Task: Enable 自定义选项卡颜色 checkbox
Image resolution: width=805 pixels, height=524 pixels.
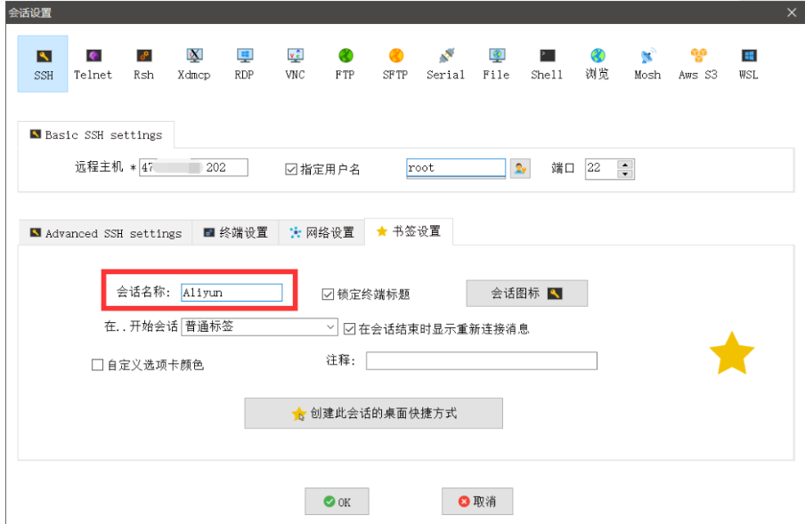Action: tap(97, 365)
